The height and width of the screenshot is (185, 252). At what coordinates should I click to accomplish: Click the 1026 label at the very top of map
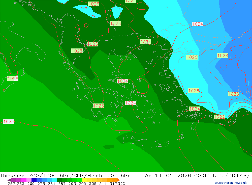[x=94, y=4]
